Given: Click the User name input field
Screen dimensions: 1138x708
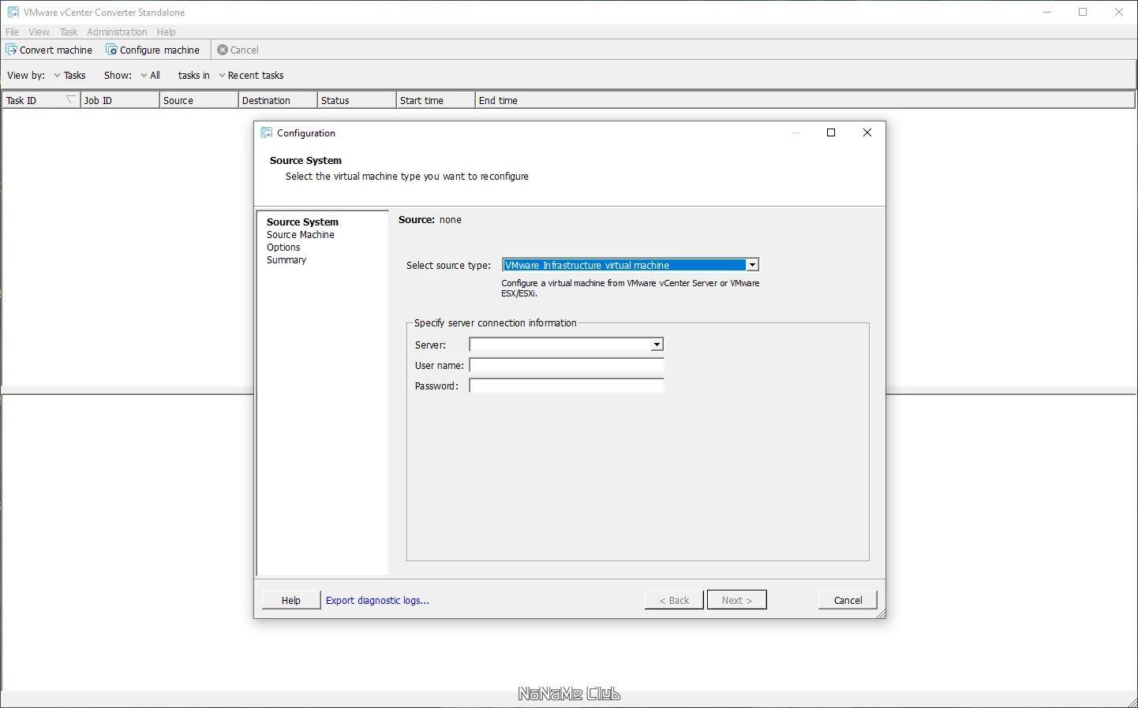Looking at the screenshot, I should [x=567, y=365].
